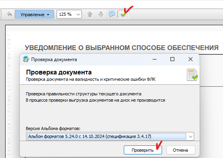
Task: Click the Проверить button
Action: 143,150
